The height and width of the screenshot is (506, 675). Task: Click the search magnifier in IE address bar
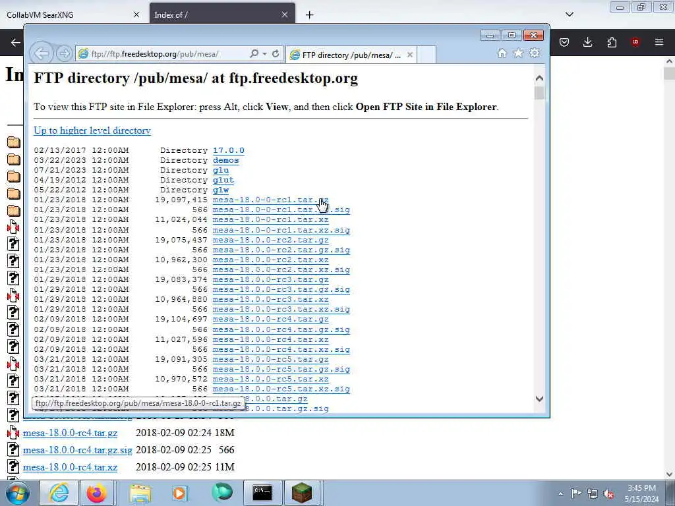[254, 54]
